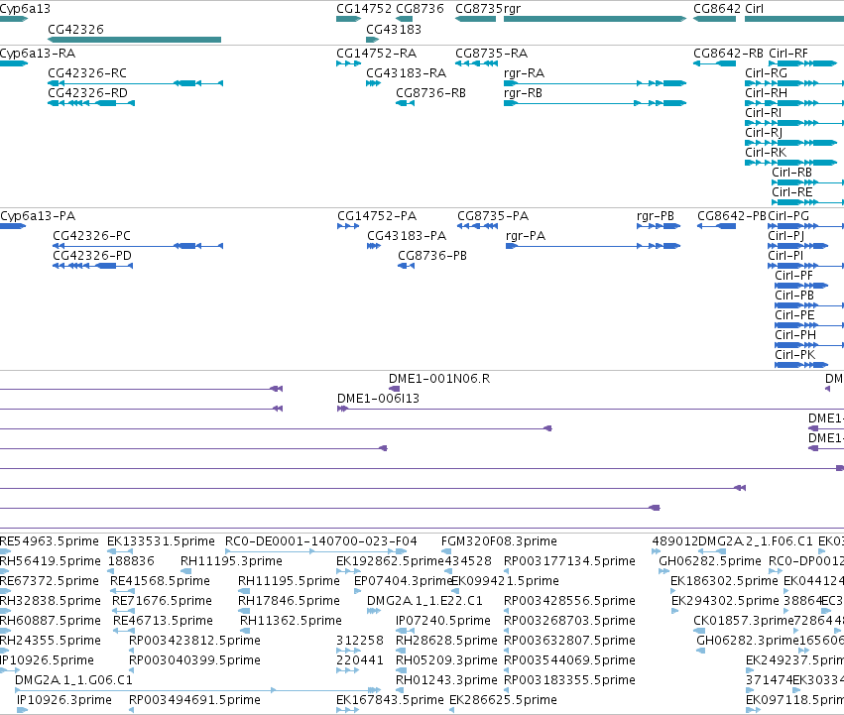Click the GH06282.5prime EST label
Image resolution: width=844 pixels, height=715 pixels.
tap(710, 561)
